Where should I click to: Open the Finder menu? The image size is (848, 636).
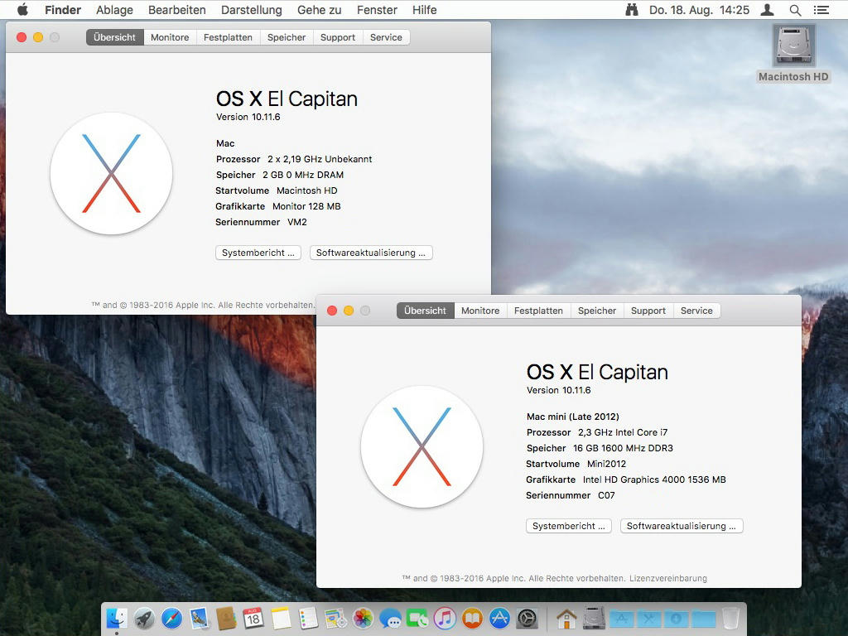[x=63, y=10]
